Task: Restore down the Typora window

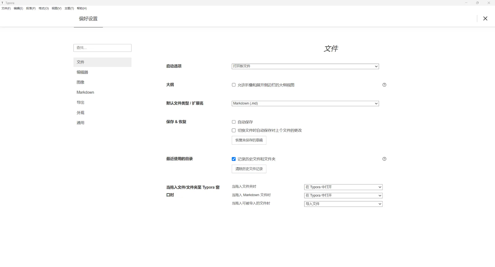Action: pos(477,3)
